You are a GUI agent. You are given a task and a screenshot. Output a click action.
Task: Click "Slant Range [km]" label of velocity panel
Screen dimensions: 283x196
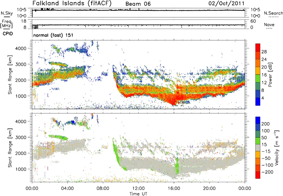click(10, 148)
